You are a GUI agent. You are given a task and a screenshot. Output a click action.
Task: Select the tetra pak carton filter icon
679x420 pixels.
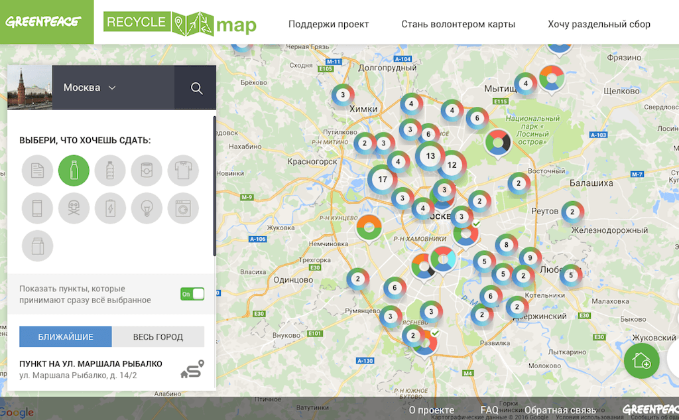pos(37,245)
